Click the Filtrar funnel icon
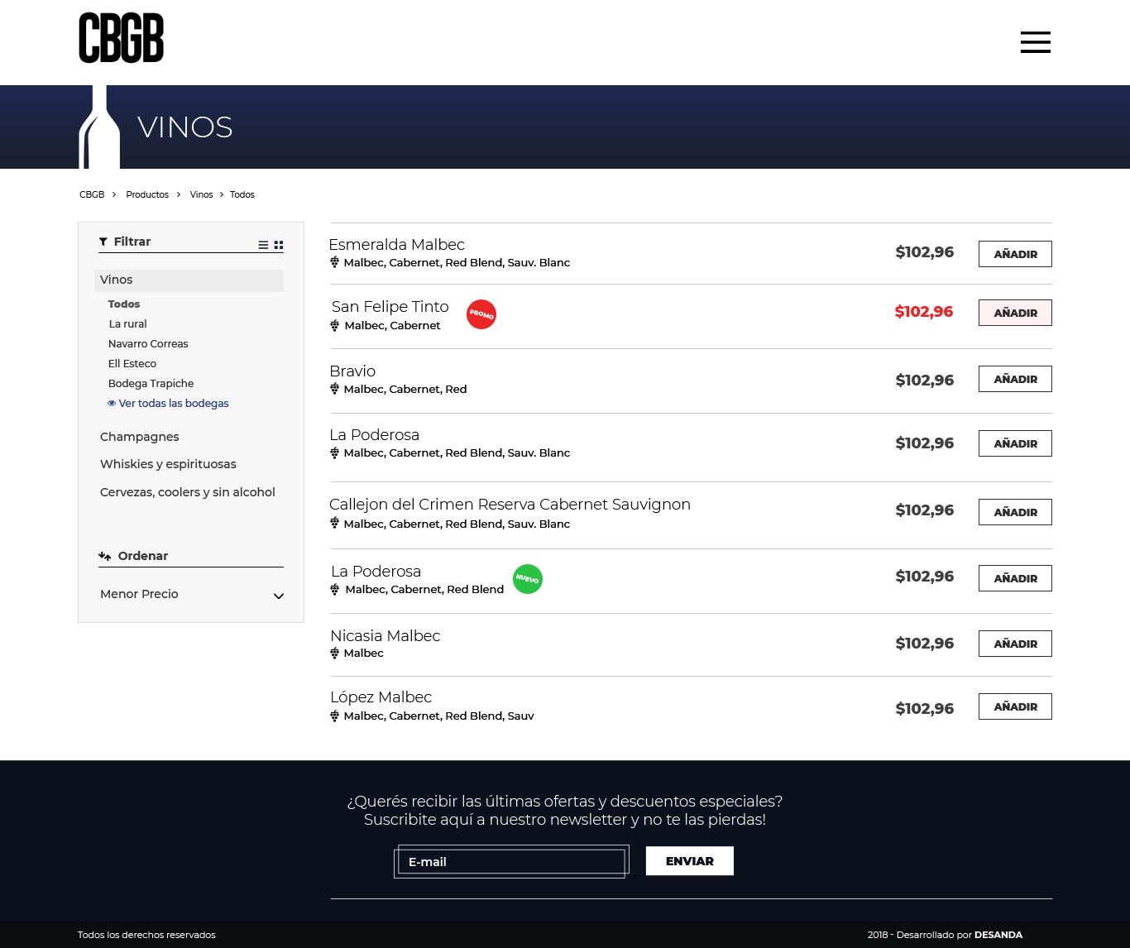 [x=103, y=242]
